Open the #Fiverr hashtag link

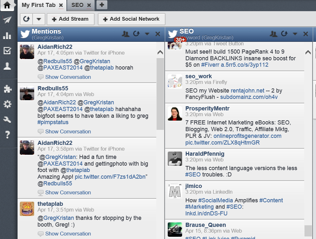[x=210, y=65]
